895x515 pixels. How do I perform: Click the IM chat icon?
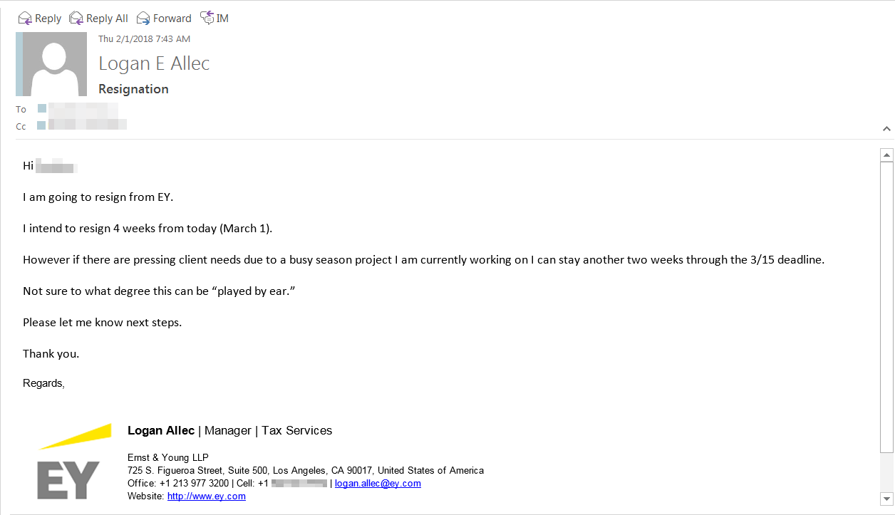[207, 17]
